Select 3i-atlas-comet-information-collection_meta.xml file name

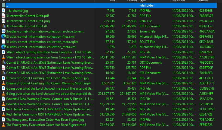41,47
